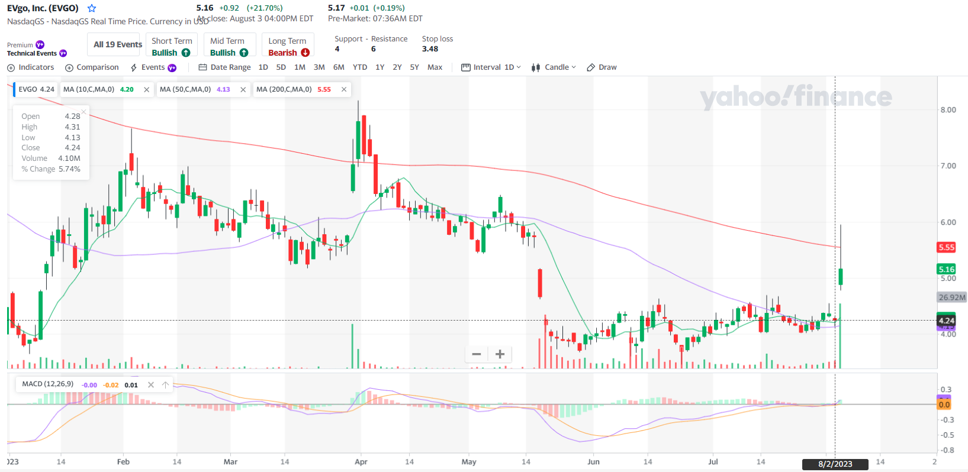
Task: Click the 5.55 MA price tag
Action: (x=946, y=247)
